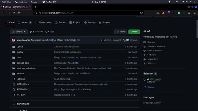Bookmark this page with the star
The width and height of the screenshot is (198, 111).
tap(141, 13)
